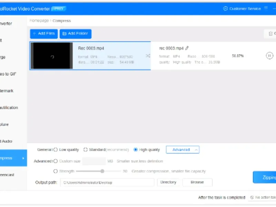Open the after-task No action dropdown

pos(263,197)
